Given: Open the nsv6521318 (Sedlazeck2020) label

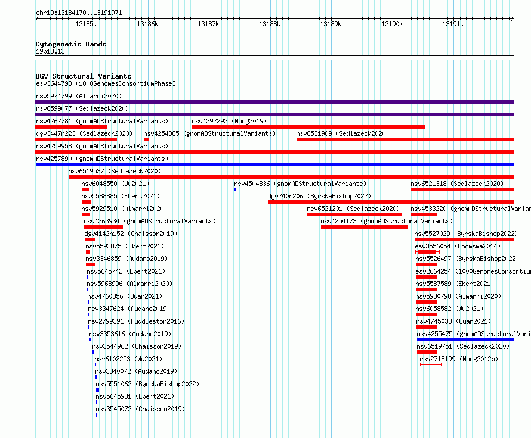Looking at the screenshot, I should 457,184.
